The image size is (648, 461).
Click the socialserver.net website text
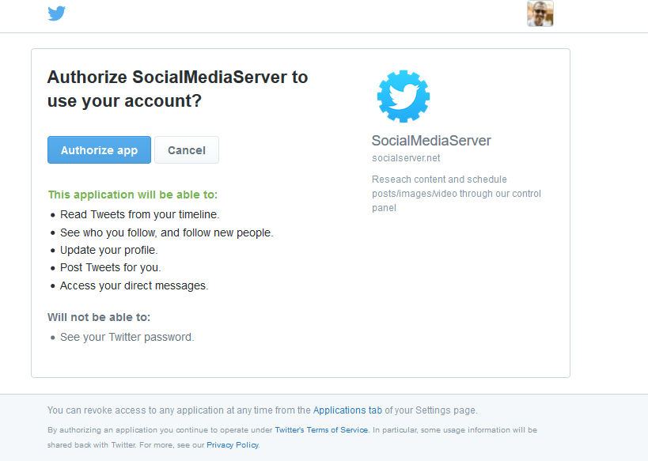(406, 158)
